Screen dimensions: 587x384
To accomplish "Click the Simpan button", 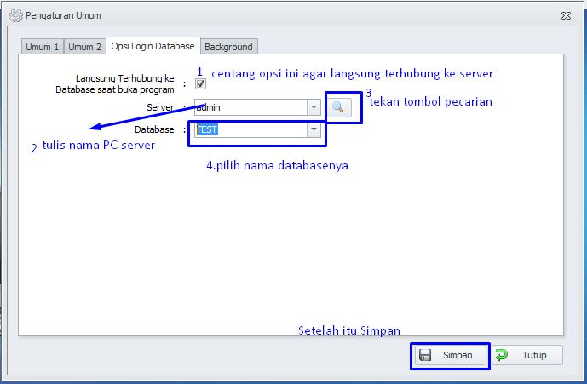I will (x=451, y=355).
